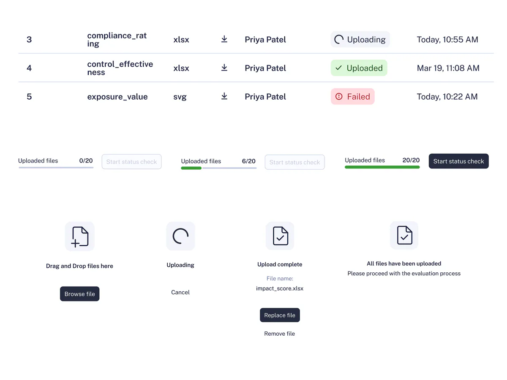The image size is (507, 380).
Task: Click Priya Patel in the exposure_value row
Action: [265, 97]
